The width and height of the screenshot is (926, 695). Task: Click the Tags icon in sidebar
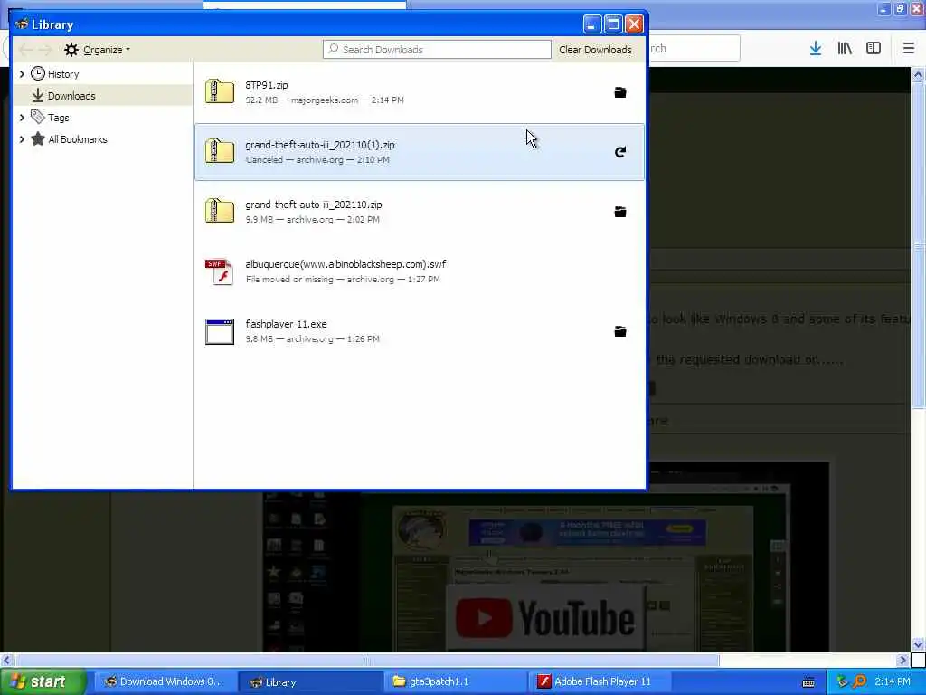[x=38, y=117]
